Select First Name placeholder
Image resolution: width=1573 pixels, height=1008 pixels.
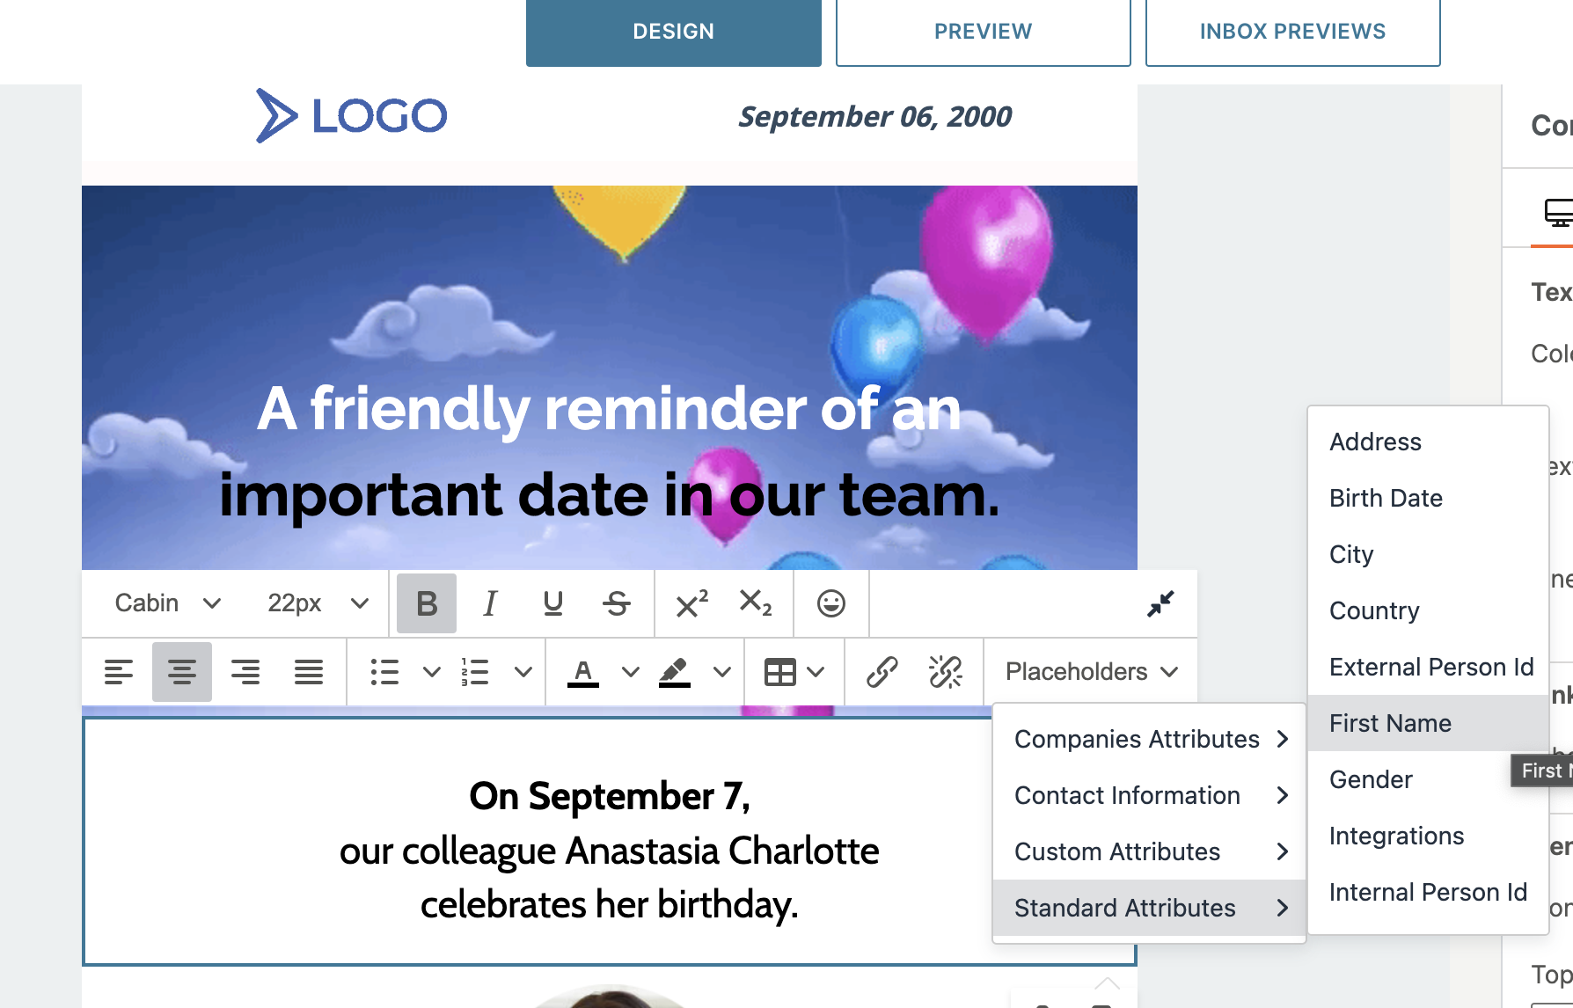(x=1390, y=723)
